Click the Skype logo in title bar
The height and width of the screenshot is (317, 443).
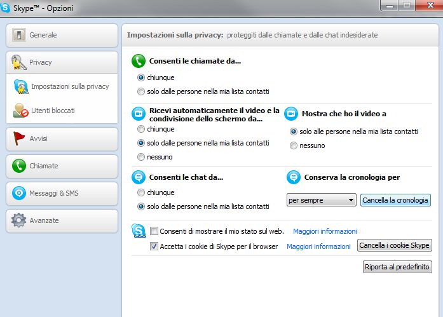click(x=5, y=7)
